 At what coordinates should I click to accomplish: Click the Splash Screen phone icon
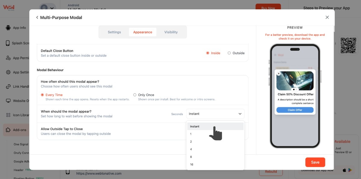coord(8,43)
